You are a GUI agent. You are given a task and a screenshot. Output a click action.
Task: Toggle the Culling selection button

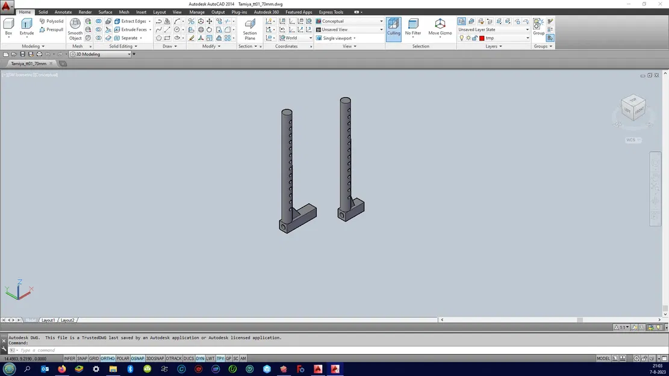pos(393,27)
